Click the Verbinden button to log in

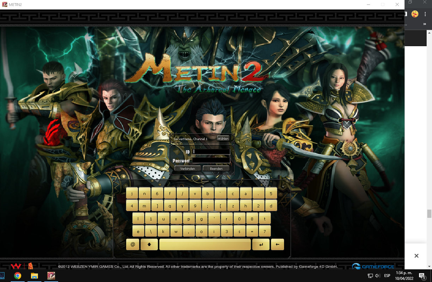tap(188, 168)
